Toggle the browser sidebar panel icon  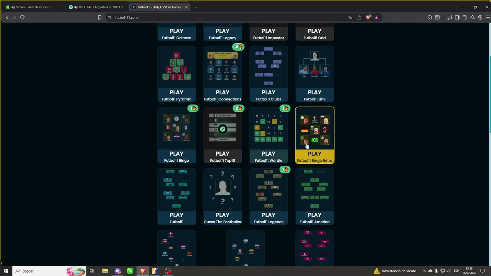point(457,17)
